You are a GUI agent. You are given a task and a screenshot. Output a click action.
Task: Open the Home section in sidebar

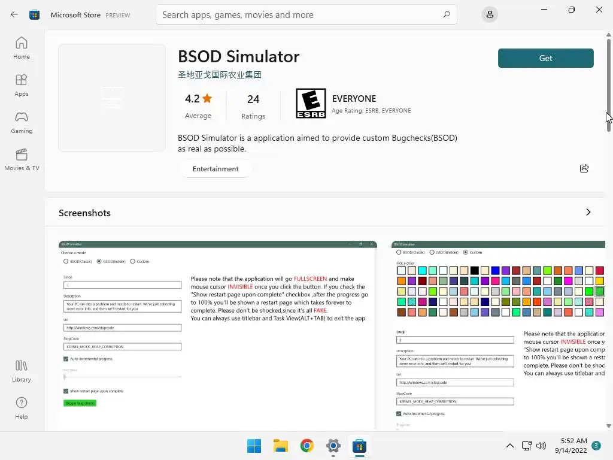(22, 48)
